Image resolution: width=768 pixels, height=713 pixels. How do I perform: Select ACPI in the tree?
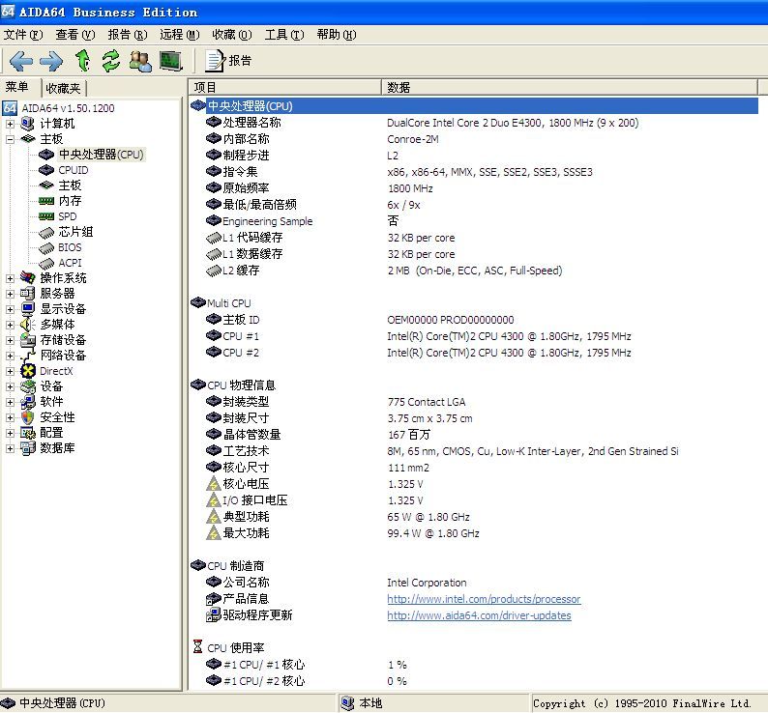pyautogui.click(x=70, y=264)
